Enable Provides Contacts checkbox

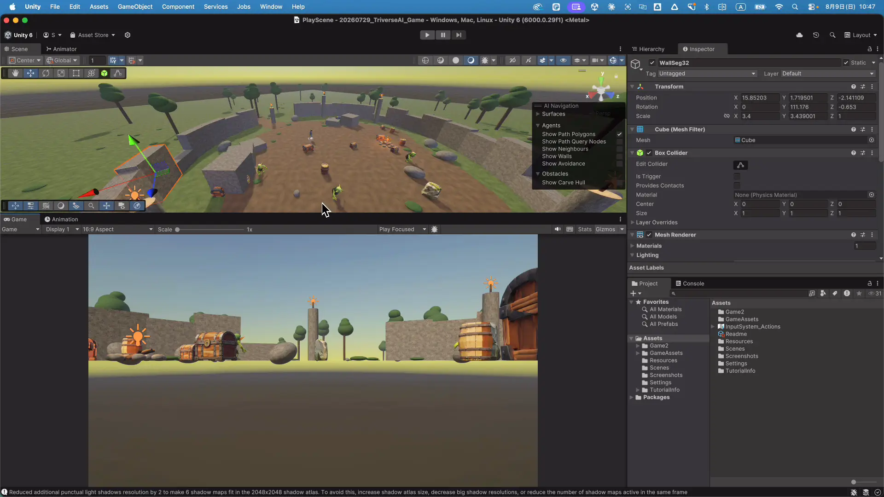737,185
